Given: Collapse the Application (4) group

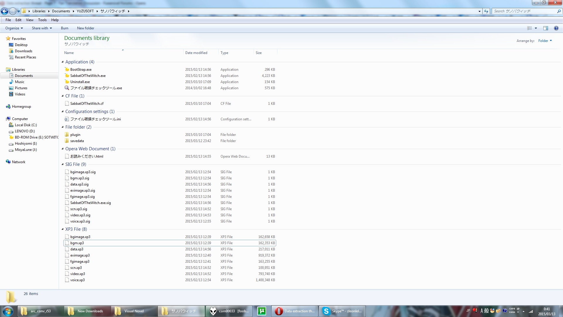Looking at the screenshot, I should click(62, 62).
